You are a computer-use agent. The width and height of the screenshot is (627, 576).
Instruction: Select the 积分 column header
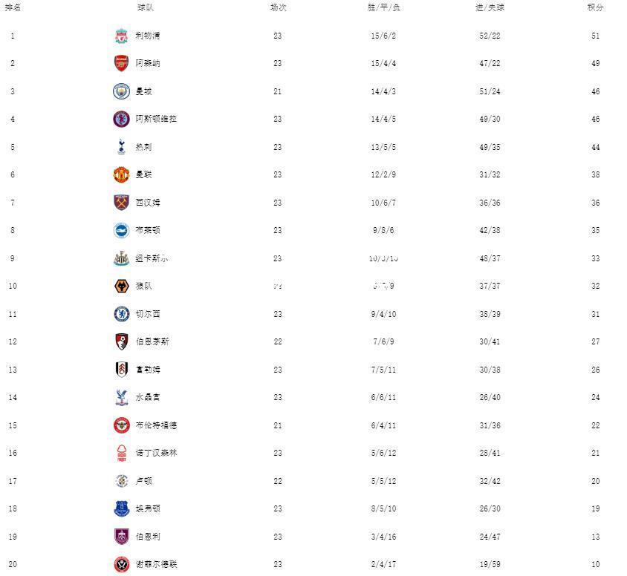pos(595,7)
